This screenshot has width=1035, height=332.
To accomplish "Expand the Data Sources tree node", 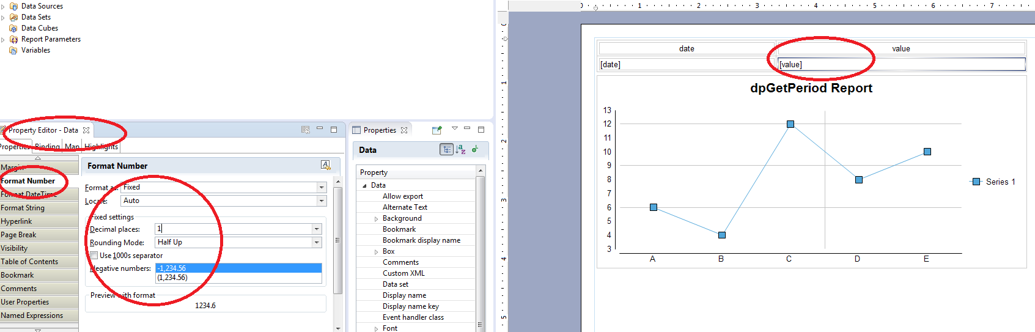I will (x=3, y=7).
